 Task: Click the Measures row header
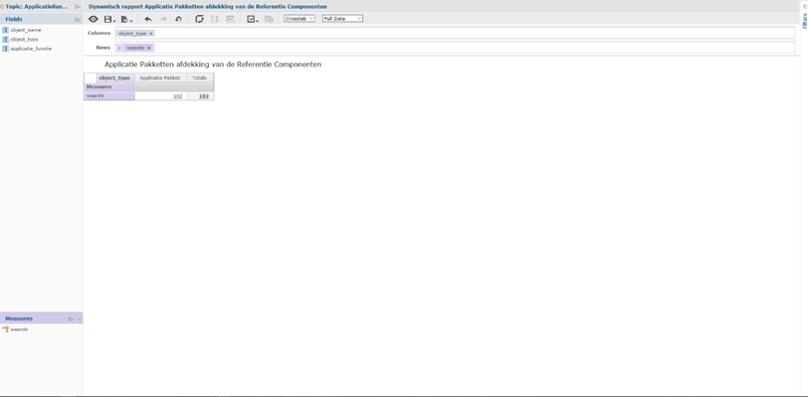[109, 88]
